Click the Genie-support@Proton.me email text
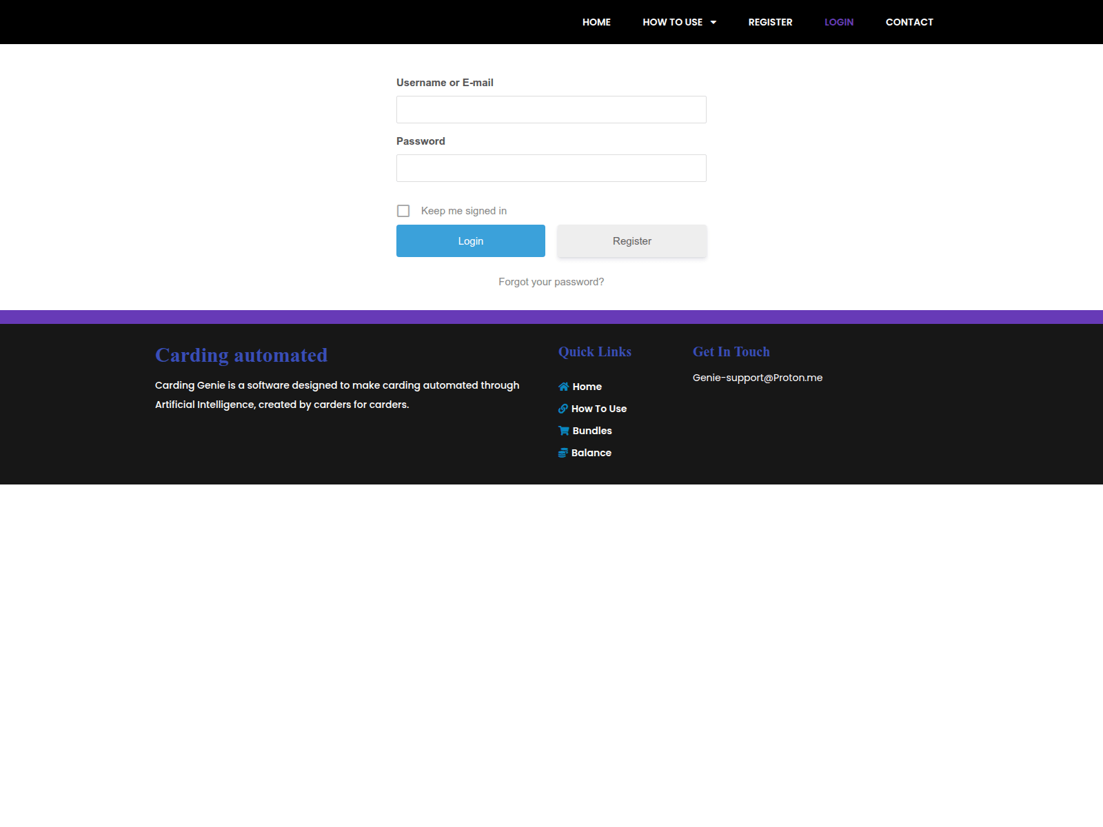This screenshot has width=1103, height=827. tap(758, 378)
